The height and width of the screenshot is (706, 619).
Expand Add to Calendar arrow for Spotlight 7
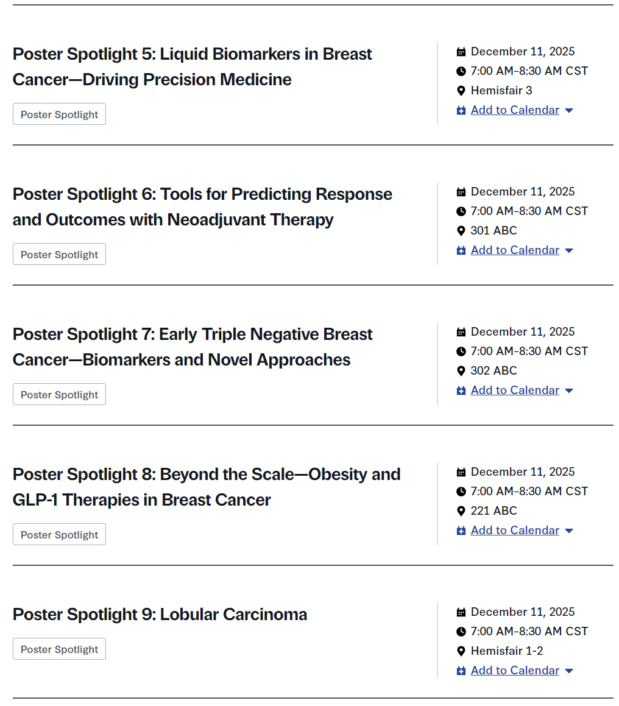[569, 391]
